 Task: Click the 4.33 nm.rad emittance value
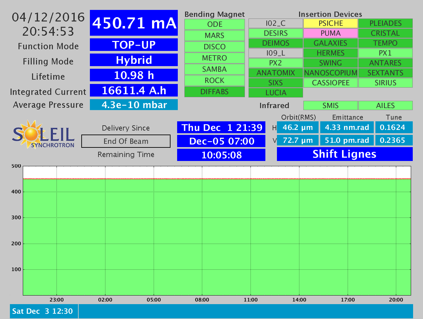pos(347,127)
